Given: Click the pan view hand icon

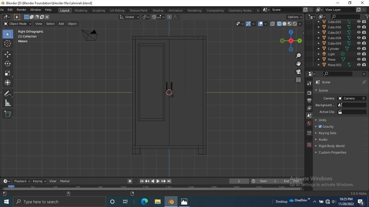Looking at the screenshot, I should [x=298, y=63].
